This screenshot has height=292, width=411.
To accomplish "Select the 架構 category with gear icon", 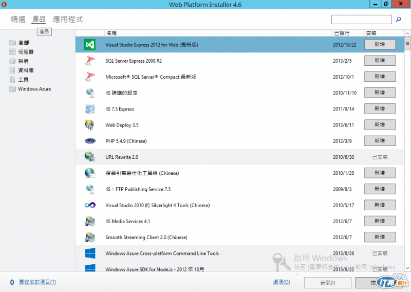I will (x=19, y=61).
